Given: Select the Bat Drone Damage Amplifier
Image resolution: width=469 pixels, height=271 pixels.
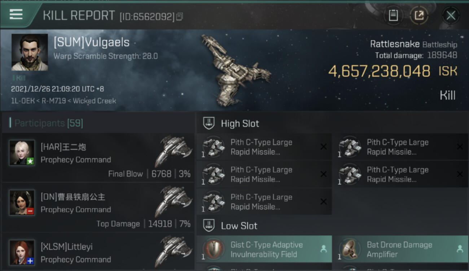Looking at the screenshot, I should pyautogui.click(x=400, y=249).
